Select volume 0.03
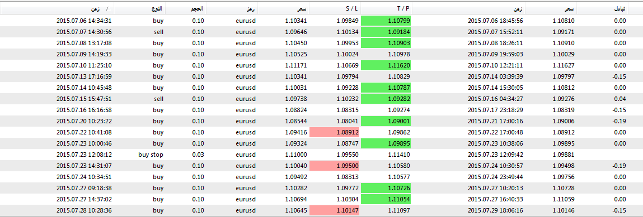The image size is (643, 217). point(198,155)
